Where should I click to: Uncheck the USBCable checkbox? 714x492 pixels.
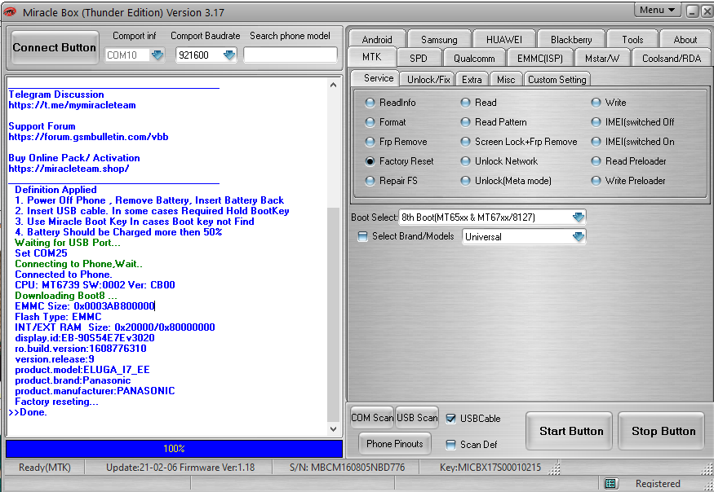pos(450,419)
